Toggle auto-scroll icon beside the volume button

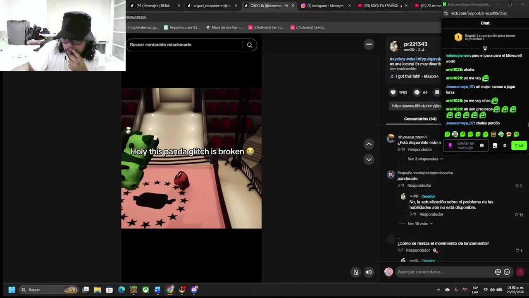click(x=356, y=272)
